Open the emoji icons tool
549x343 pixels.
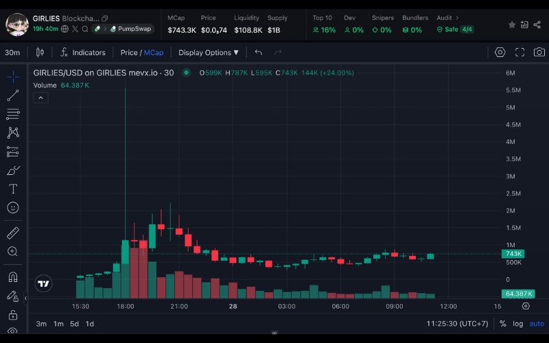tap(13, 208)
